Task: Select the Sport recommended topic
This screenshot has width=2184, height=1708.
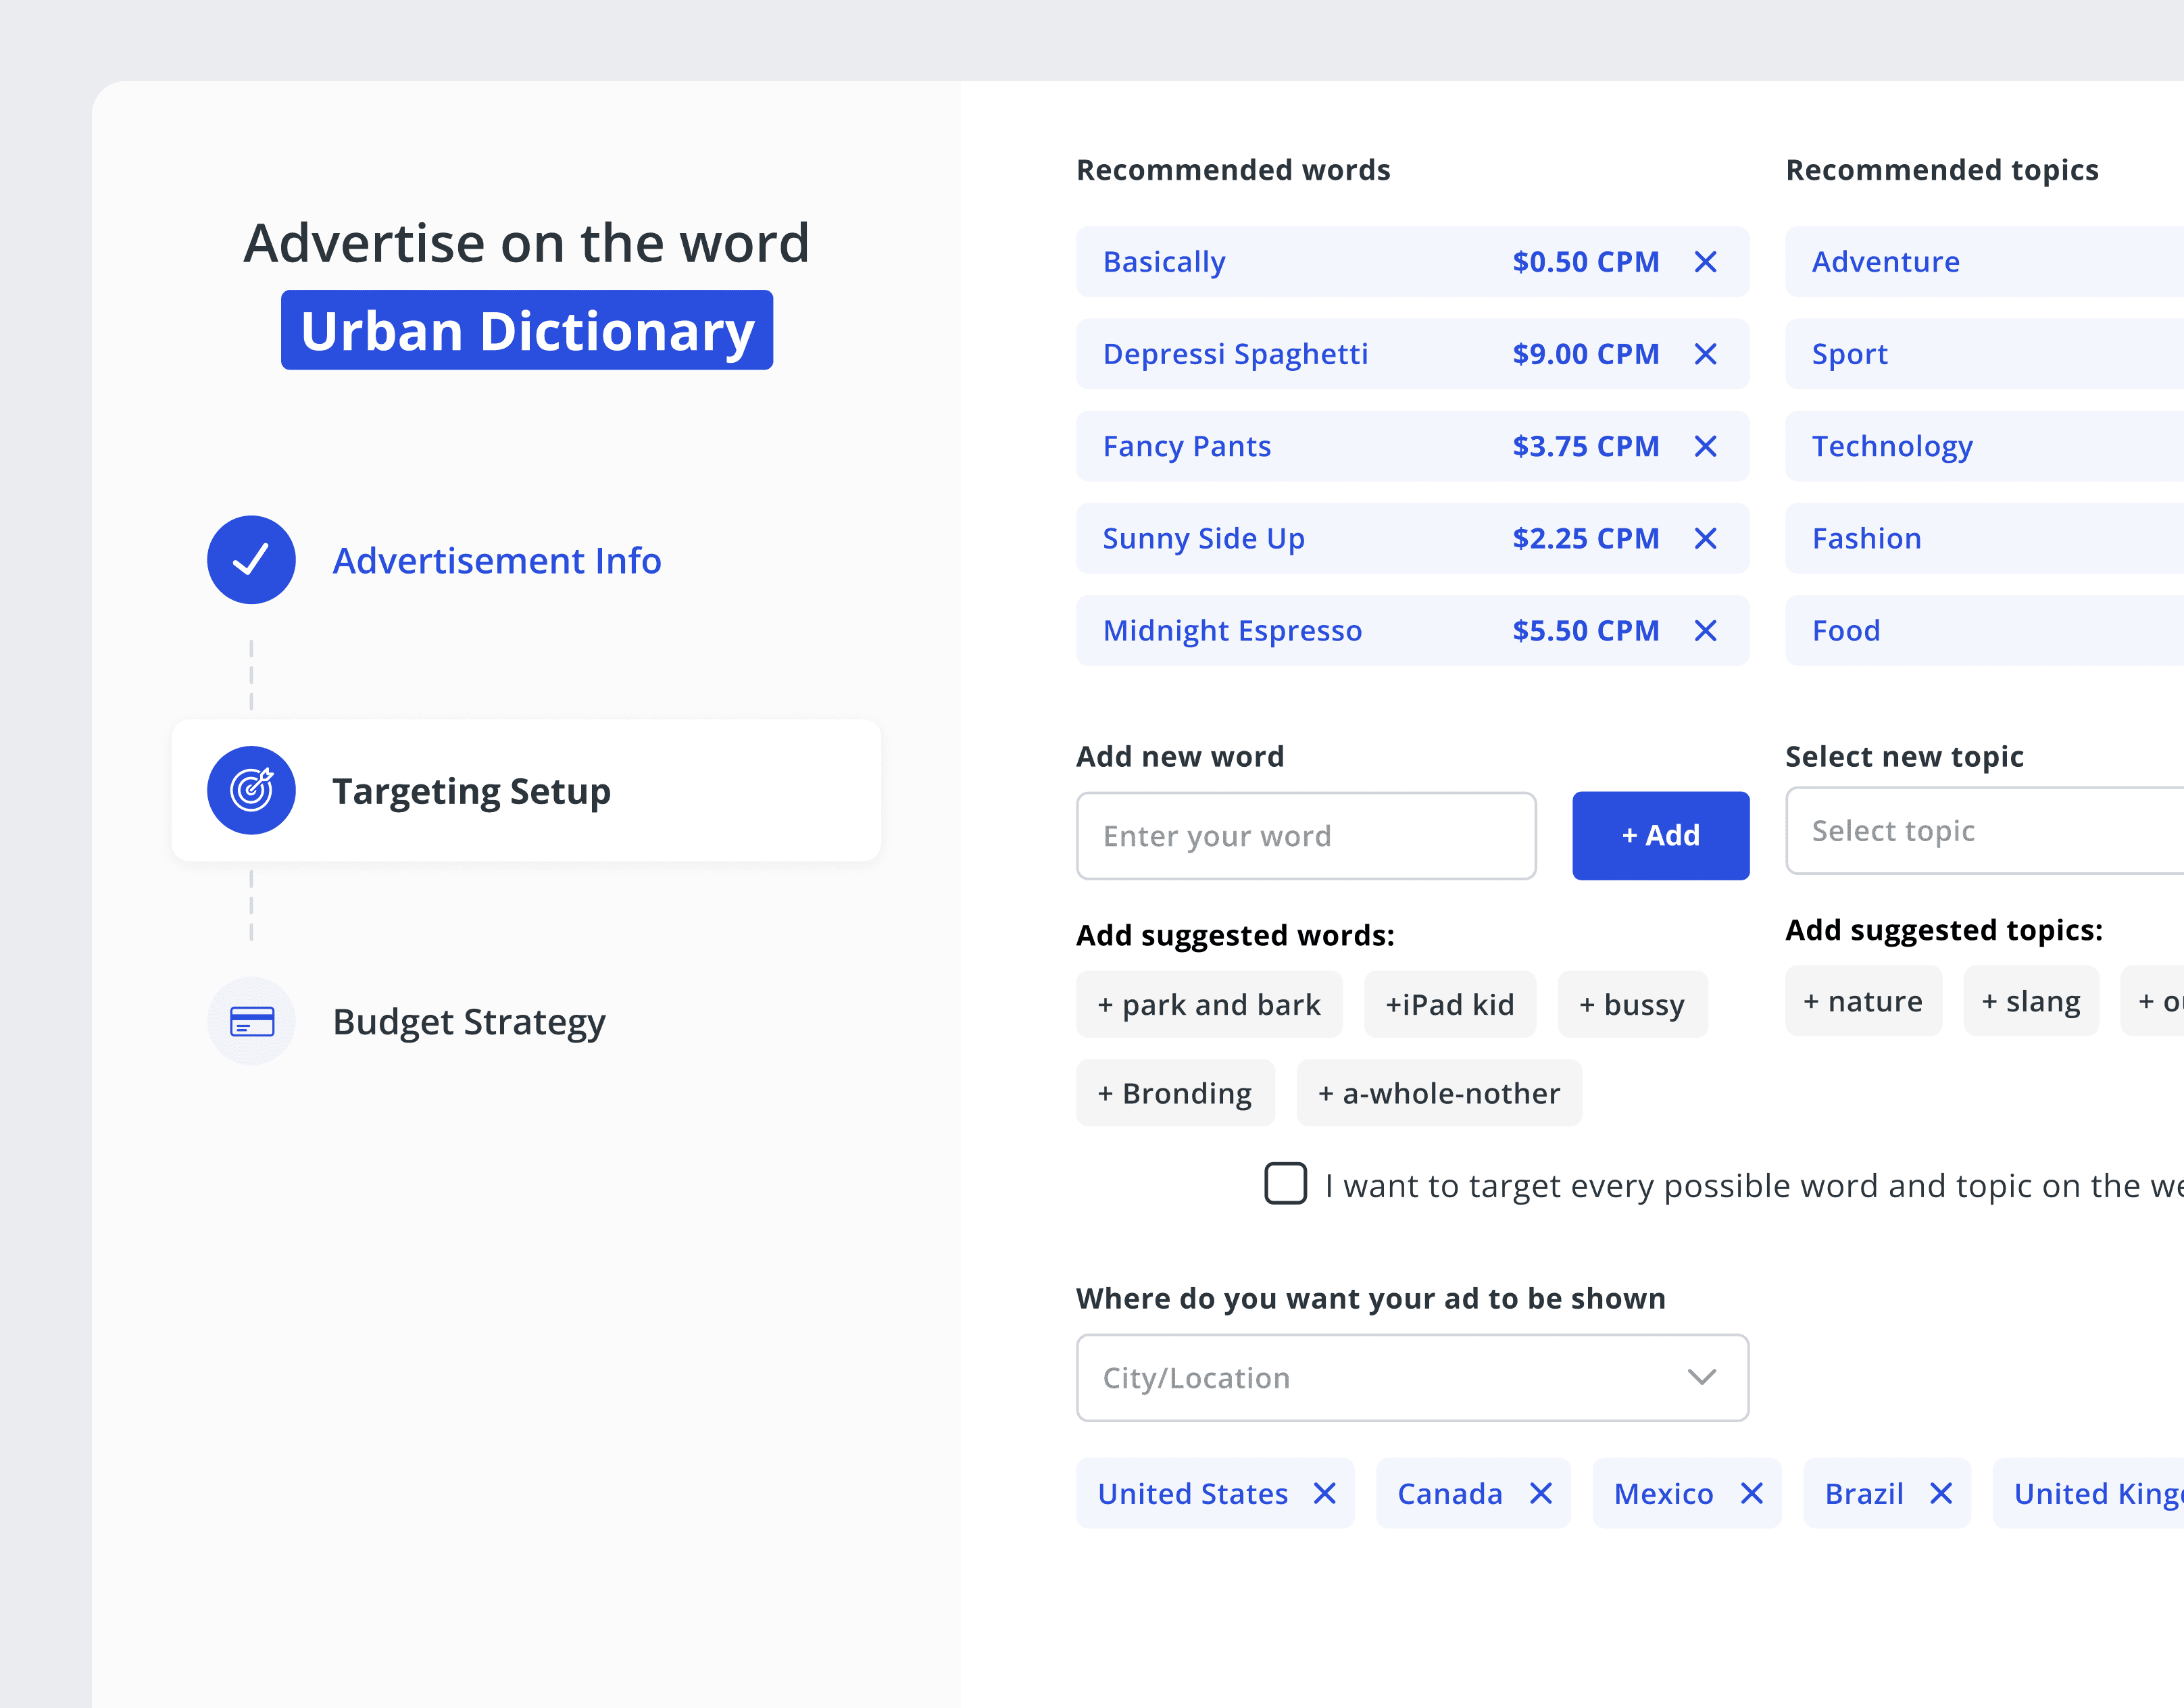Action: 1984,354
